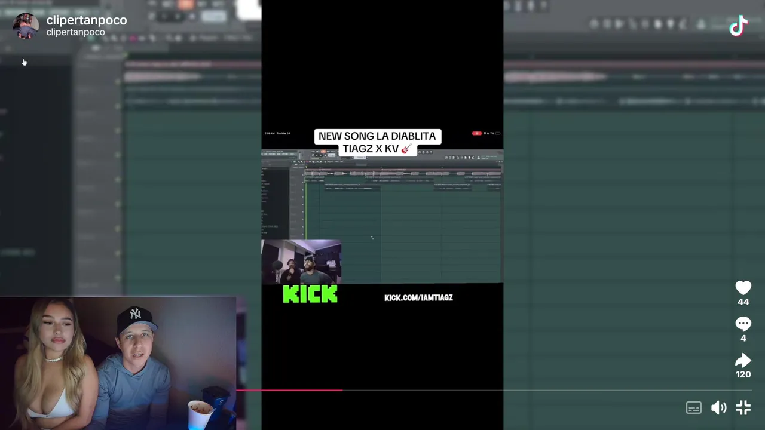
Task: Click the bold clipertanpoco username
Action: click(87, 20)
